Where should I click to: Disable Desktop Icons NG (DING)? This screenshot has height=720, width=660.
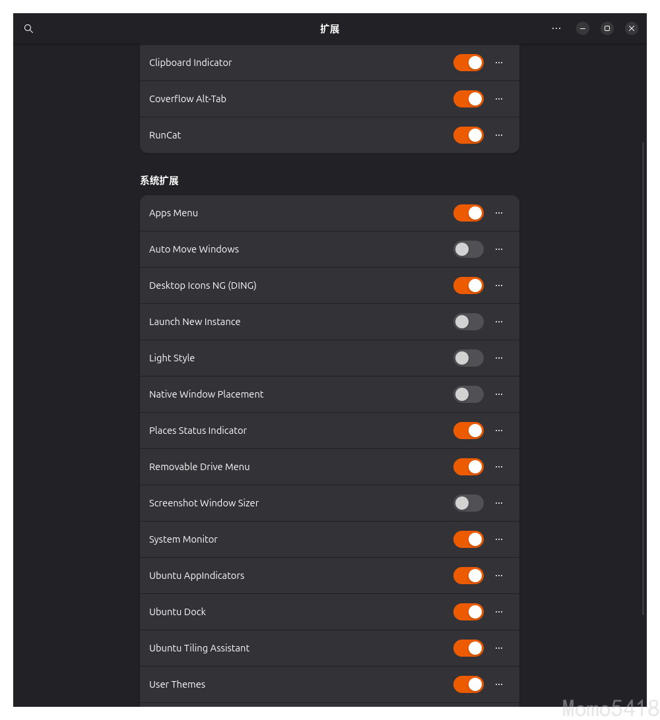[468, 285]
